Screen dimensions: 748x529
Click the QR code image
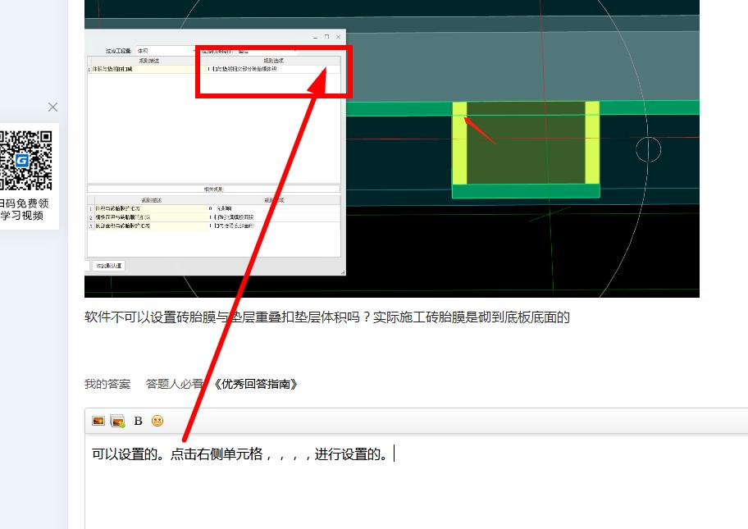(25, 160)
